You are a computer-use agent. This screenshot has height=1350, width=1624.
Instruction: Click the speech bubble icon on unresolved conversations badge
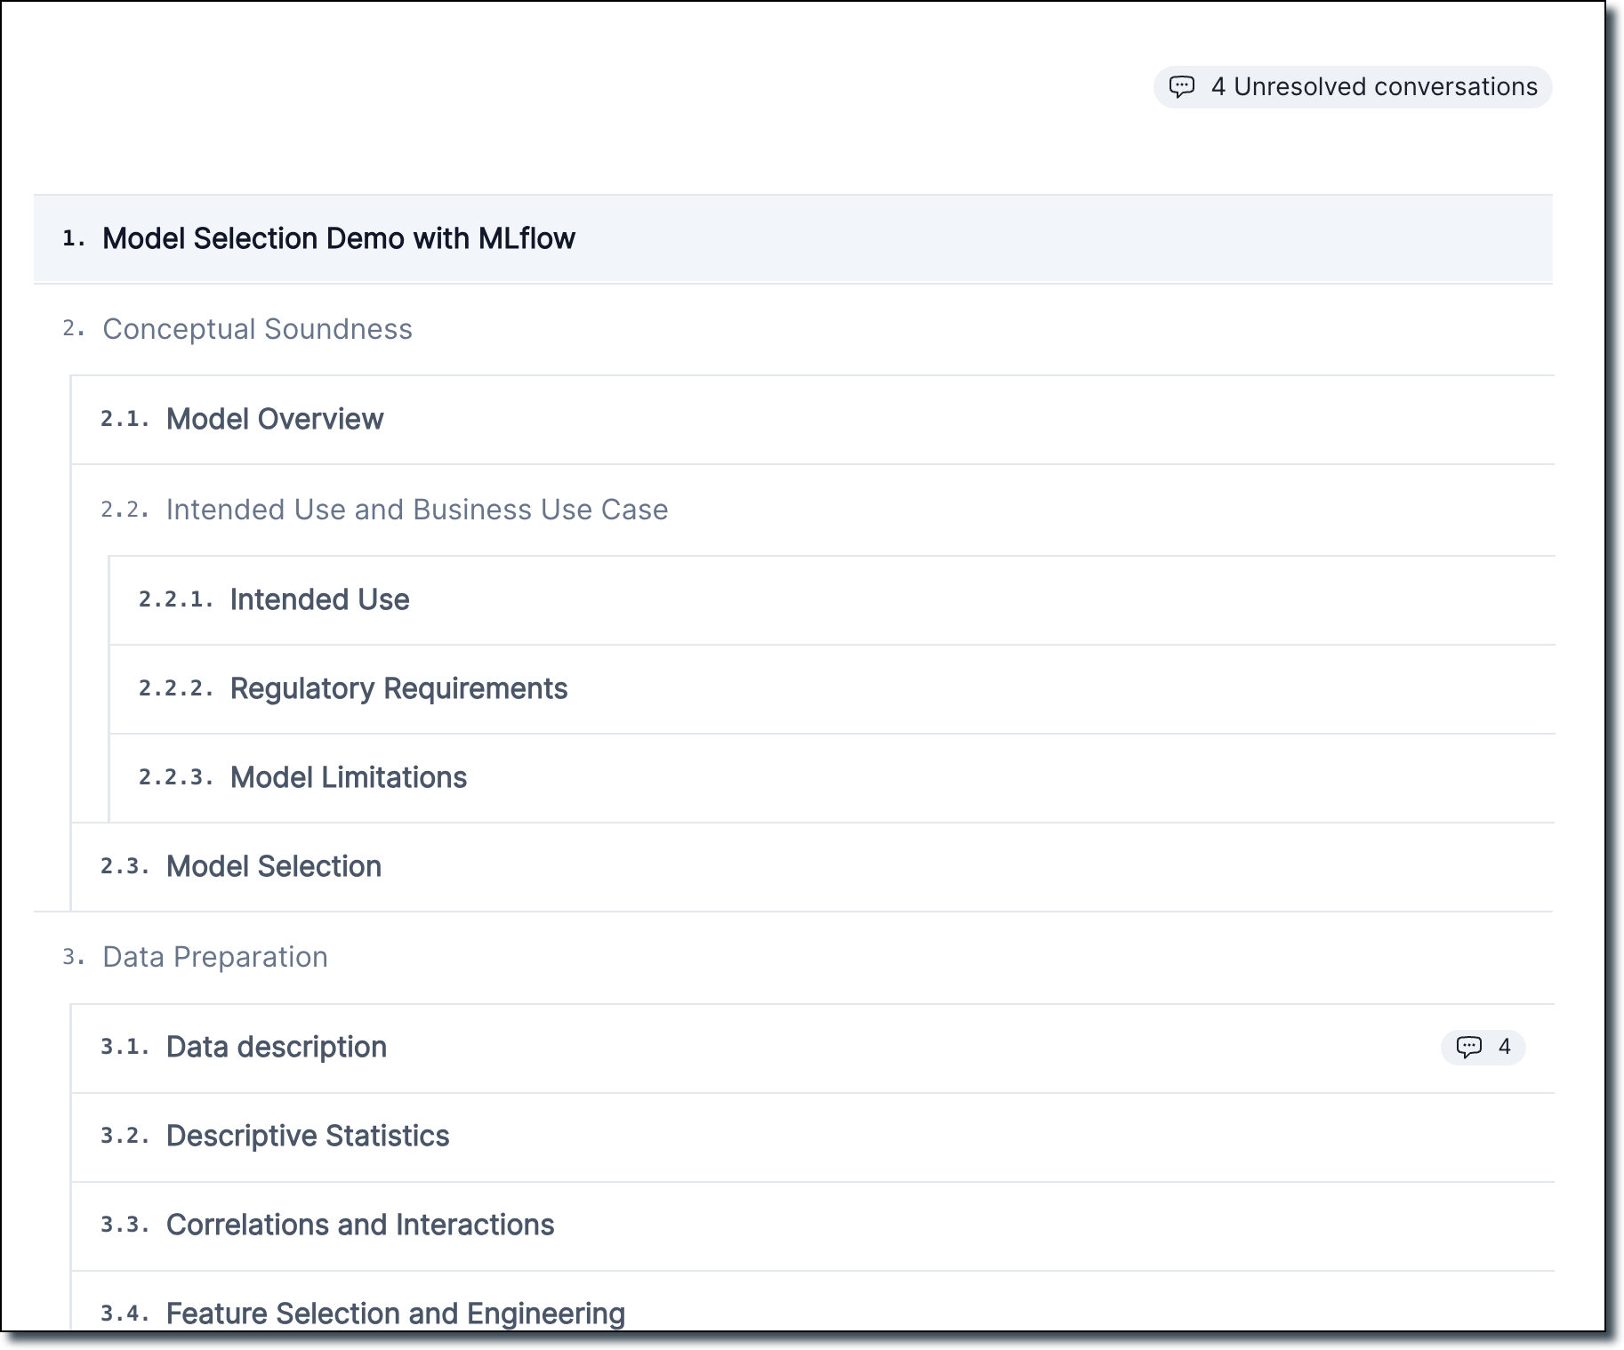coord(1183,87)
